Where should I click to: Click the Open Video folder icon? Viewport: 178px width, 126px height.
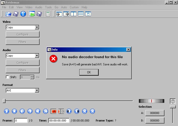[x=8, y=14]
